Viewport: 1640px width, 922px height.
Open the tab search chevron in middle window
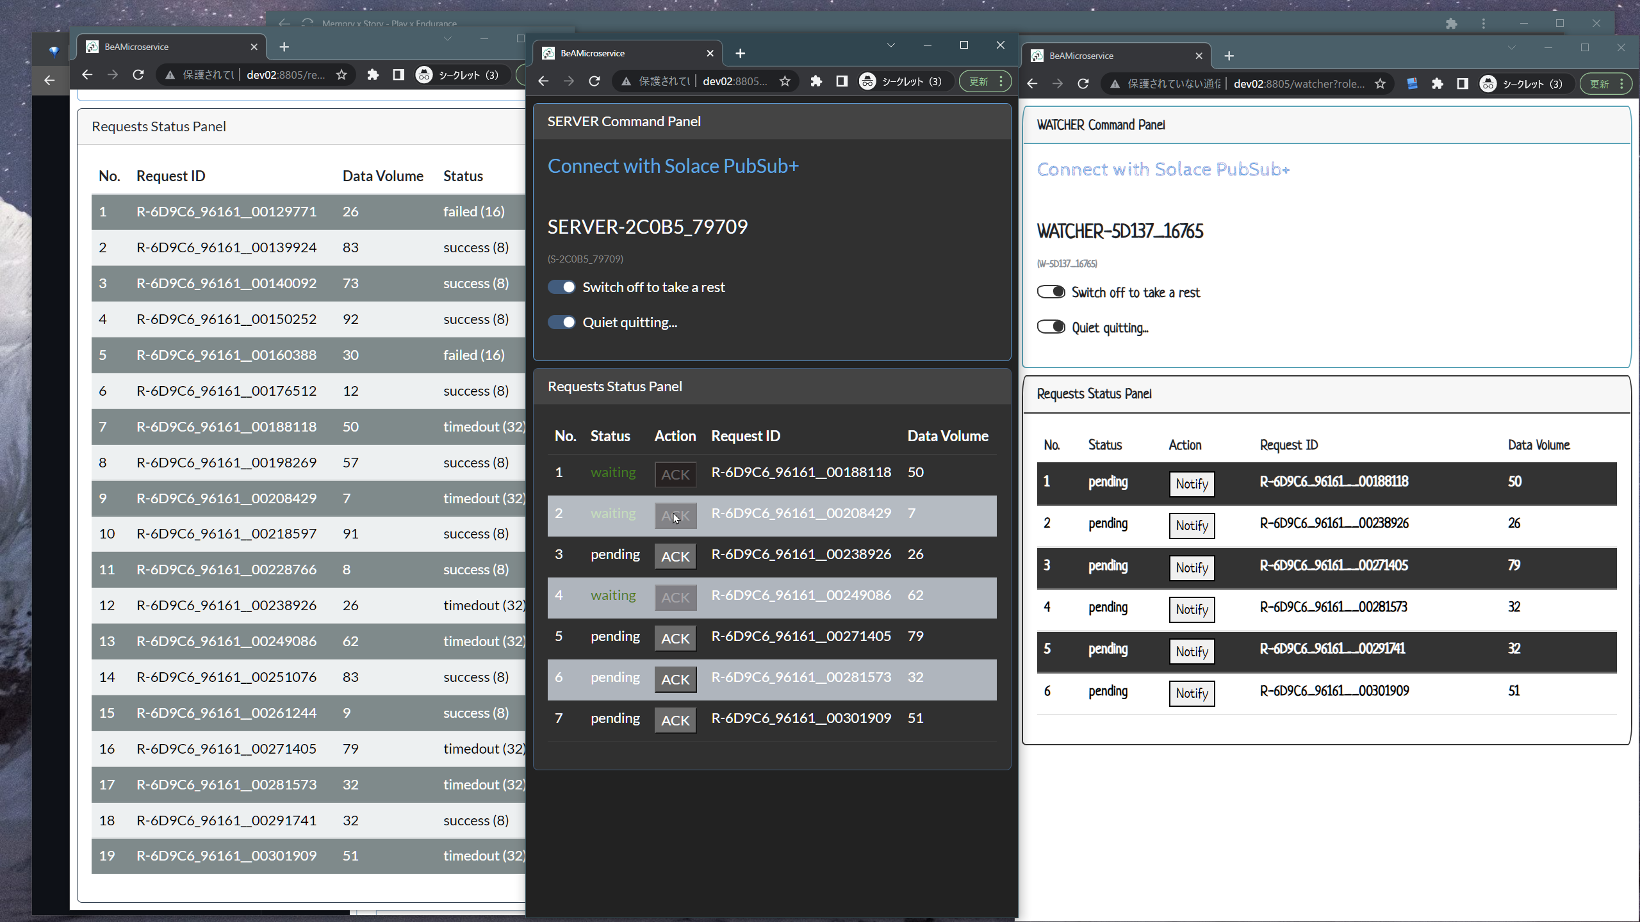[x=891, y=45]
